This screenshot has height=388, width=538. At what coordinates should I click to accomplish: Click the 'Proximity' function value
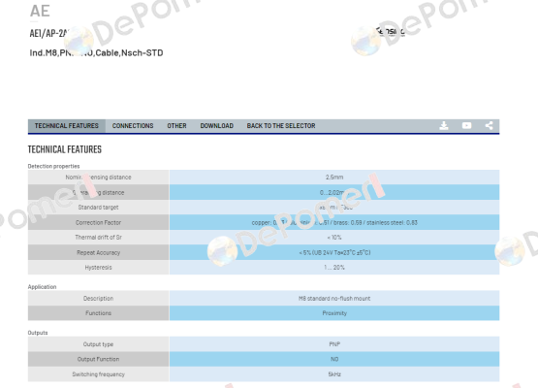[x=334, y=313]
